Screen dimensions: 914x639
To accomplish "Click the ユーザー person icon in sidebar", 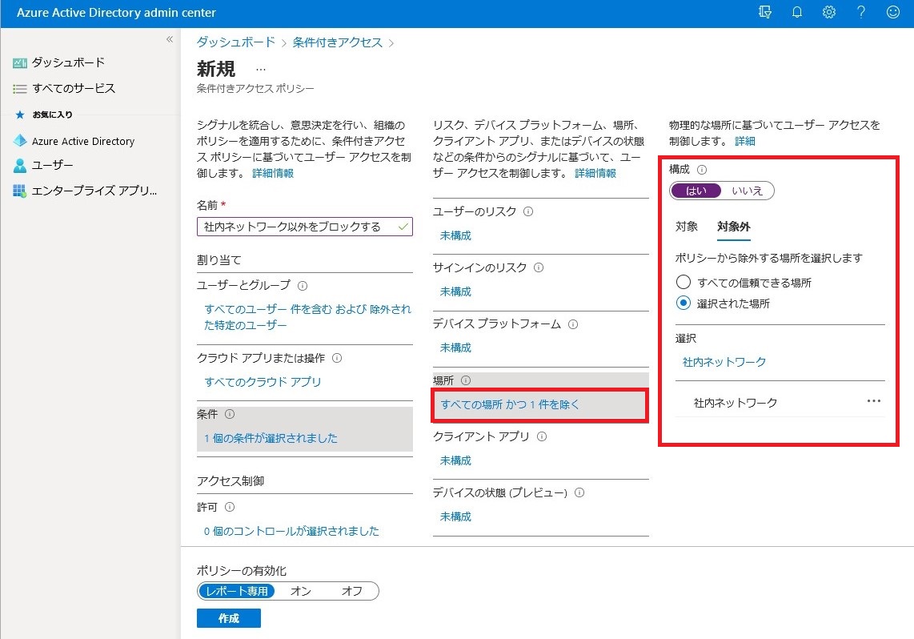I will (20, 166).
